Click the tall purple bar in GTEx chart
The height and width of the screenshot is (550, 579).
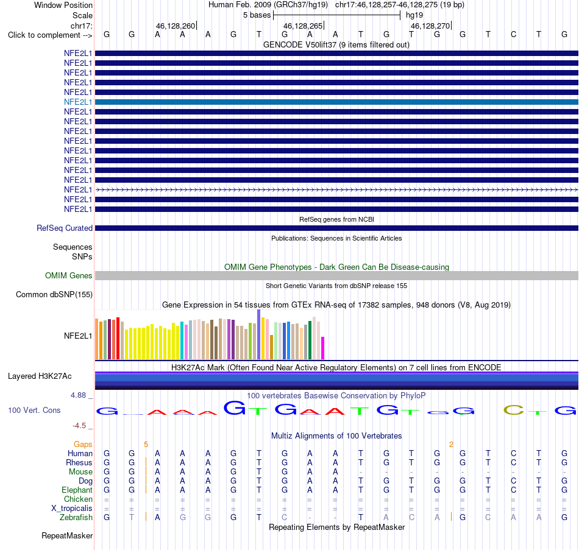259,334
